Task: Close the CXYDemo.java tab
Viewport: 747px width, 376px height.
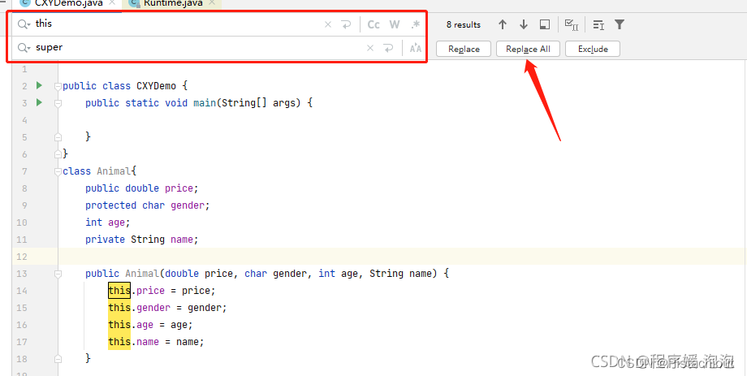Action: [x=112, y=3]
